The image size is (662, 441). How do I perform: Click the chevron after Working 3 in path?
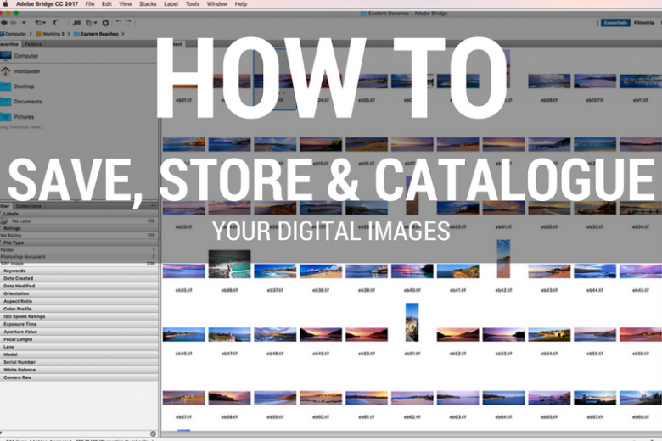coord(69,34)
